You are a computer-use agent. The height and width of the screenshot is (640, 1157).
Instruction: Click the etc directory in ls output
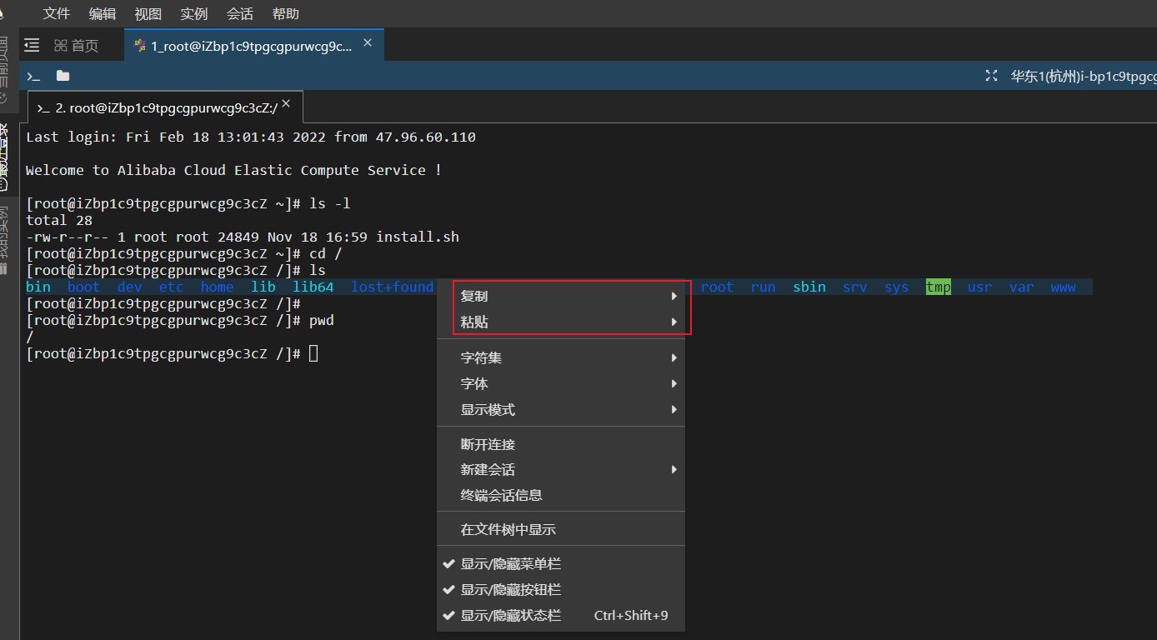click(172, 287)
